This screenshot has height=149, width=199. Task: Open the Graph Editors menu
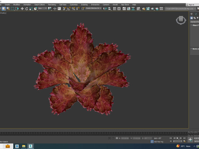tap(39, 5)
